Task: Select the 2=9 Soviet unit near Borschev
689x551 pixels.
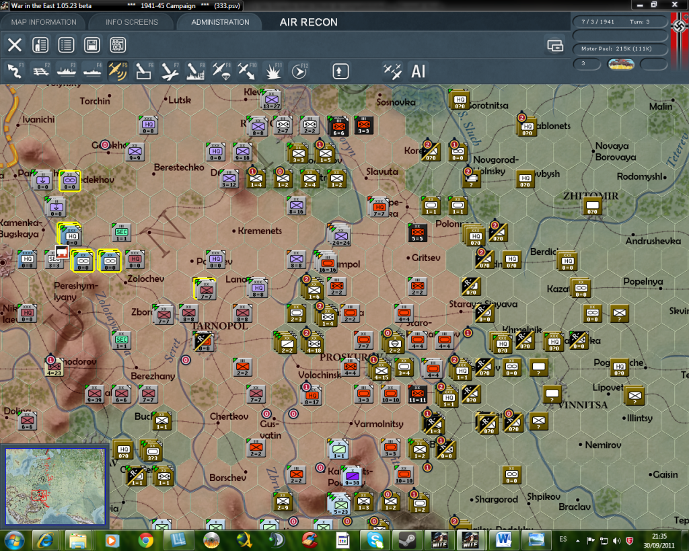Action: [283, 502]
